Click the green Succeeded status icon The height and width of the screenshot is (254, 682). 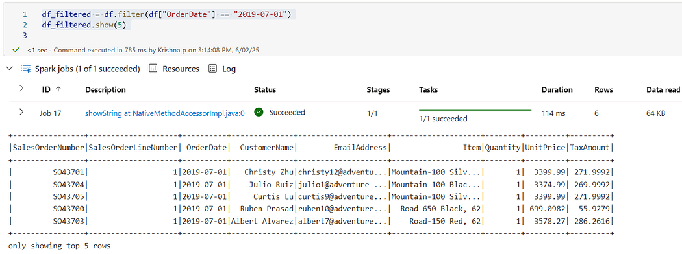point(259,113)
